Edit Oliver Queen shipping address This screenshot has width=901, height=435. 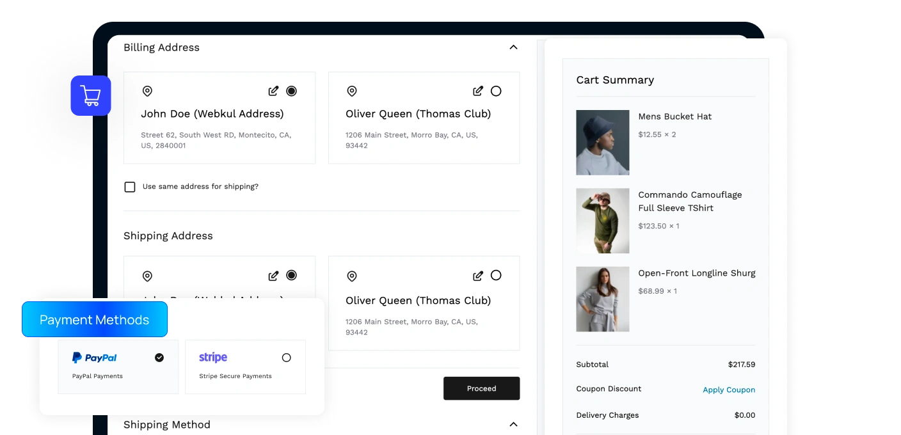coord(478,276)
